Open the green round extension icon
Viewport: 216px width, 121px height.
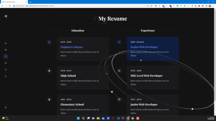(178, 6)
